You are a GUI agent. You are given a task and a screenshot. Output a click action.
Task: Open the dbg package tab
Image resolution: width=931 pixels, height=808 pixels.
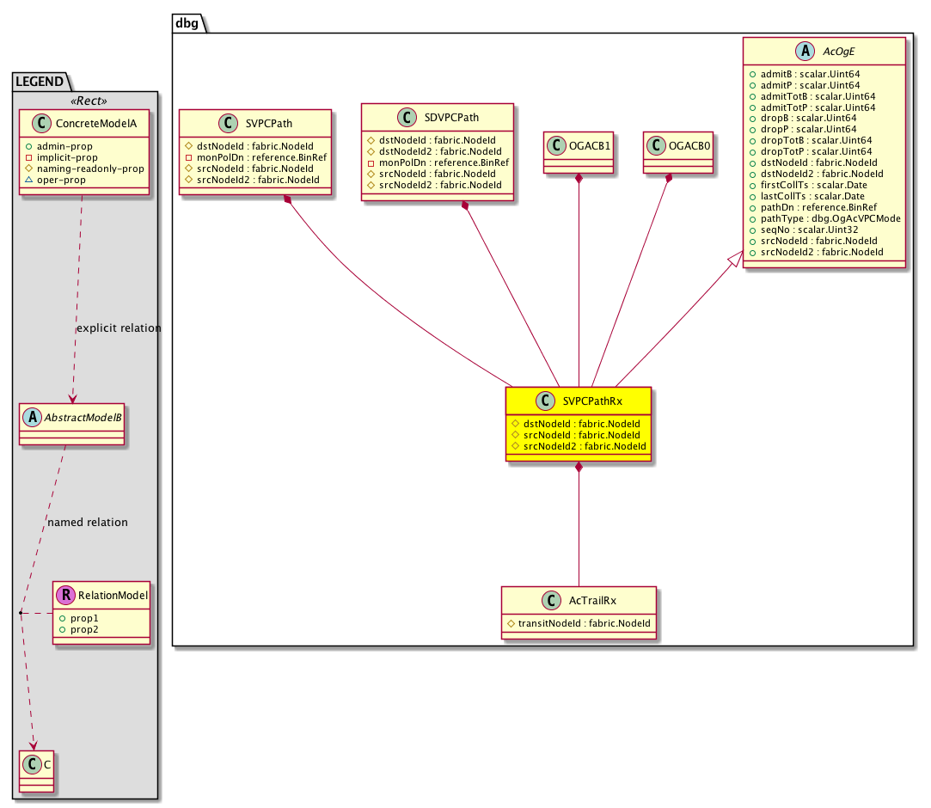187,23
